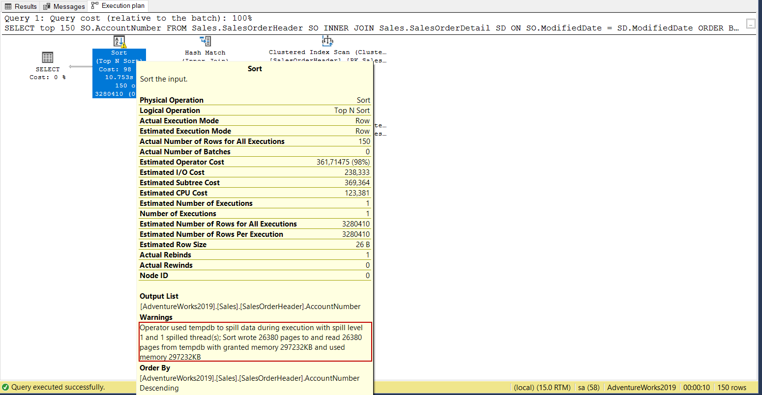Click the green query success checkmark icon

[x=5, y=387]
